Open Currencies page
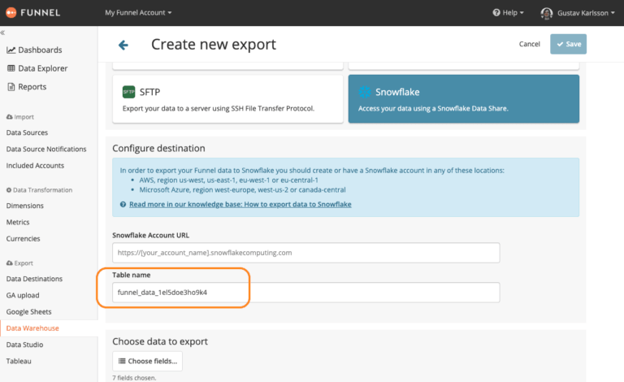624x382 pixels. [23, 239]
